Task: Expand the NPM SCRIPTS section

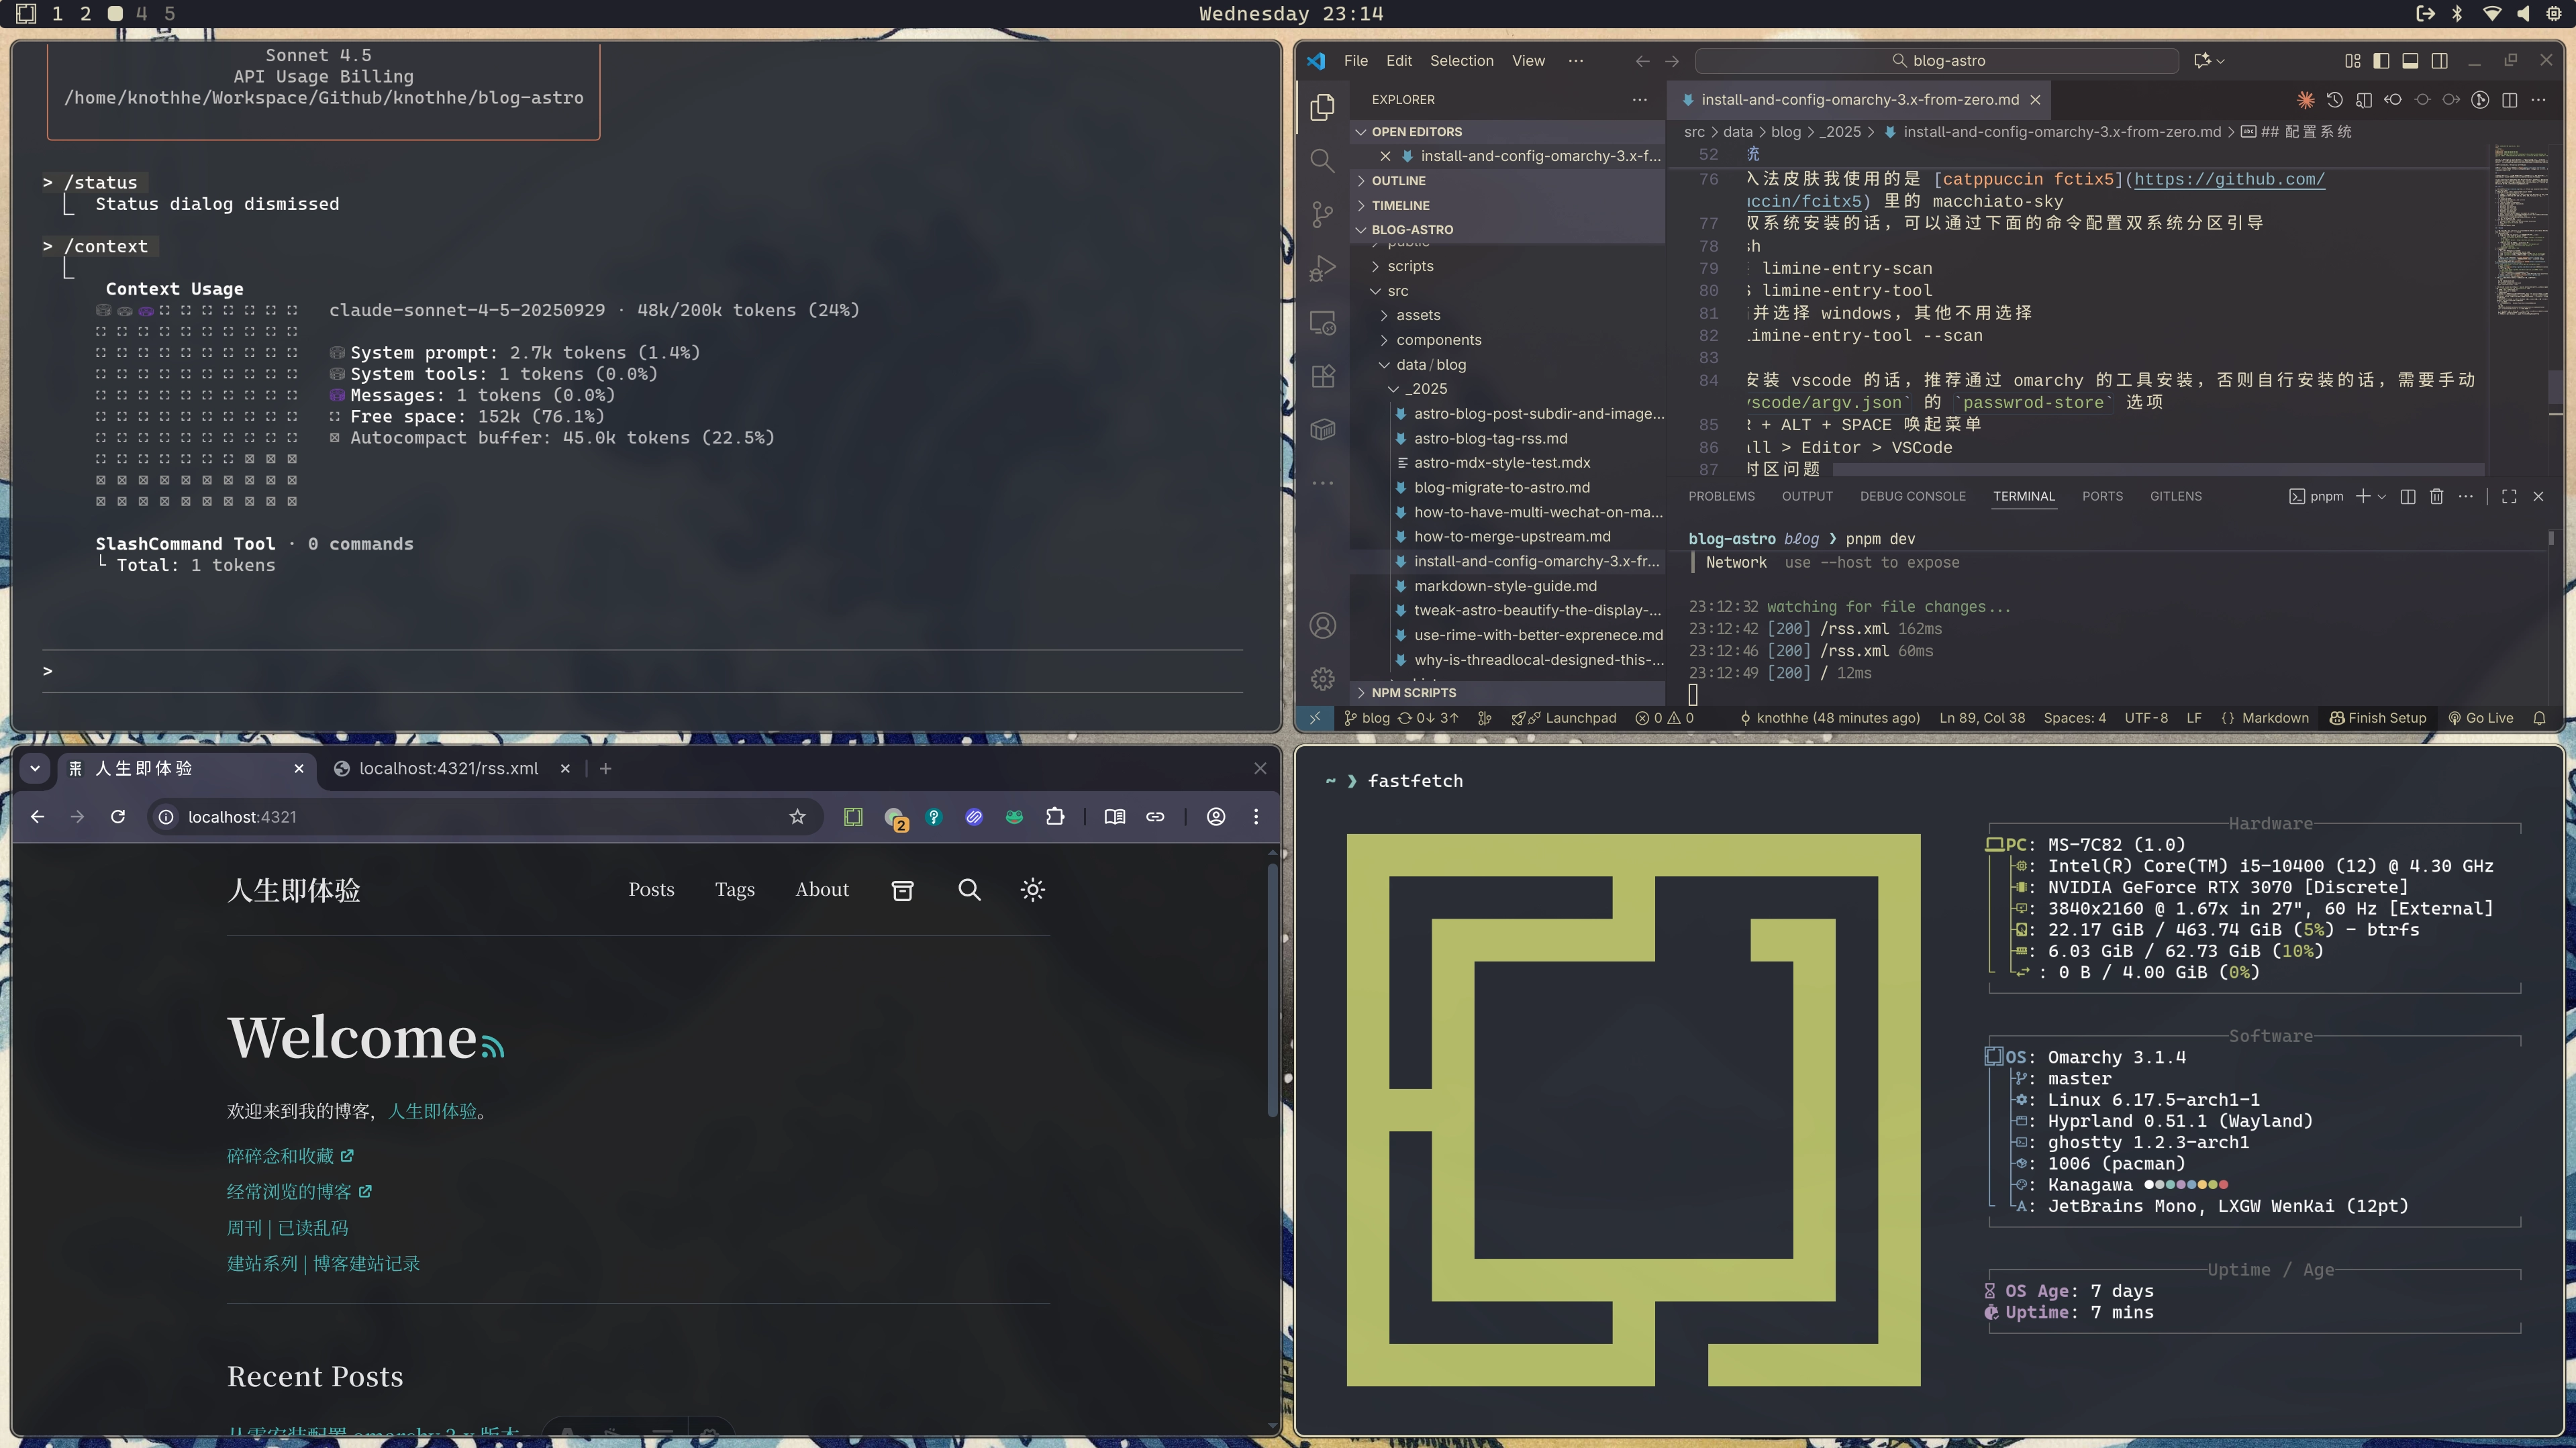Action: point(1413,693)
